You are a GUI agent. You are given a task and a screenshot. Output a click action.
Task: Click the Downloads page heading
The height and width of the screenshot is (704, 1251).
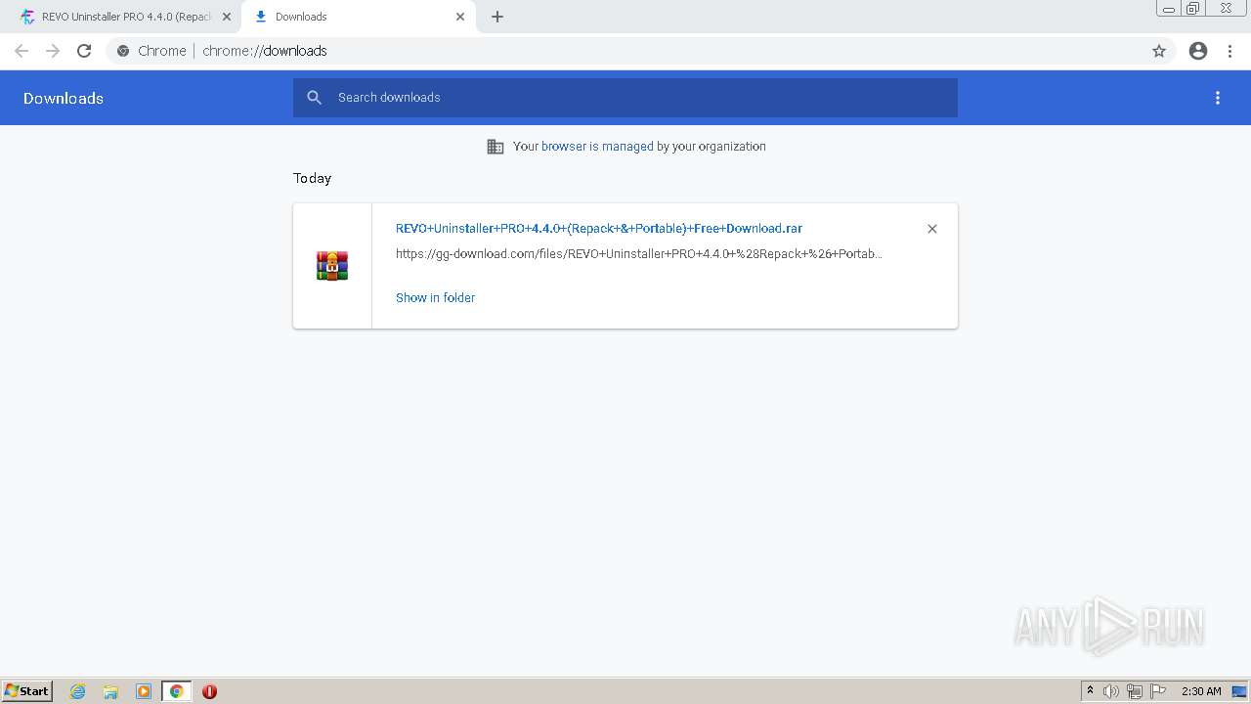(x=64, y=99)
